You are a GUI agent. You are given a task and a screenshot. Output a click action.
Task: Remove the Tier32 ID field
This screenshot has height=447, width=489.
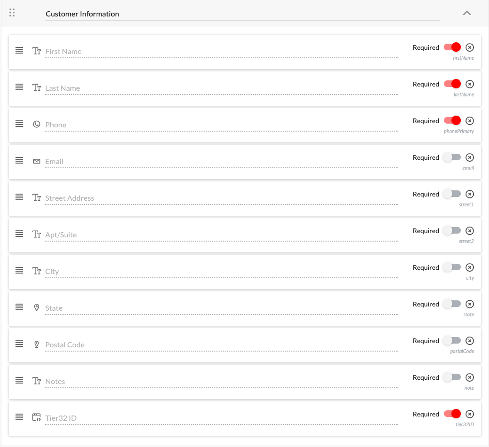[470, 414]
